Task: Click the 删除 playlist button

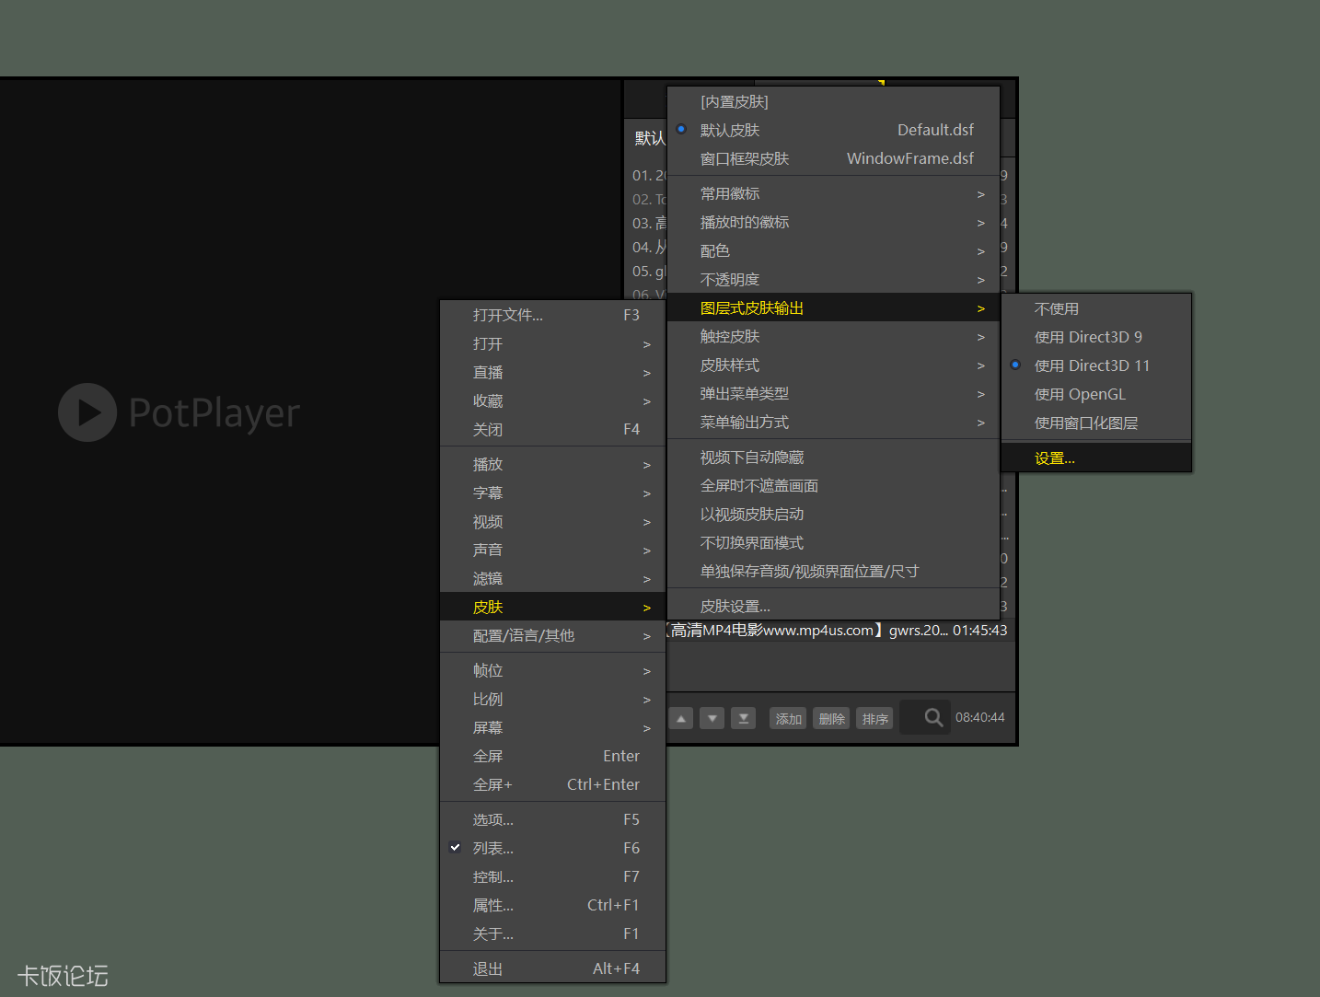Action: click(x=831, y=718)
